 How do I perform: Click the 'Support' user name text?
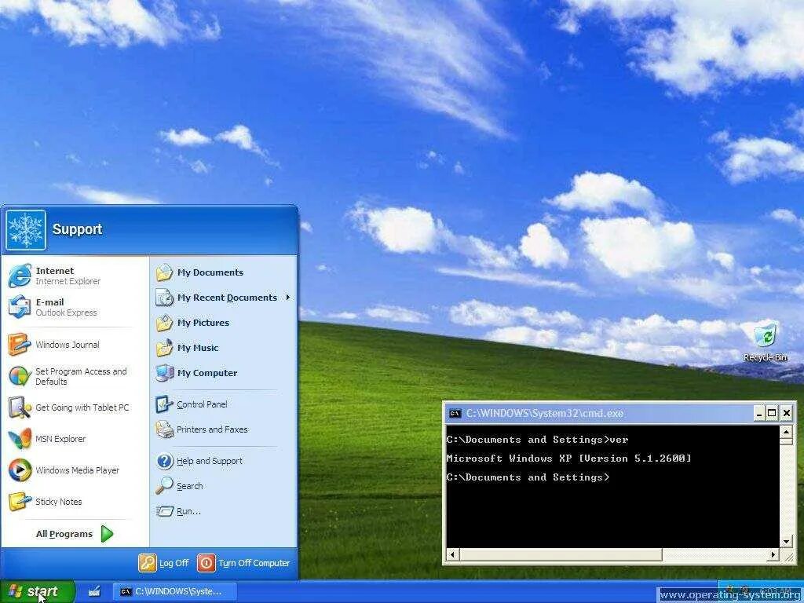pos(77,229)
